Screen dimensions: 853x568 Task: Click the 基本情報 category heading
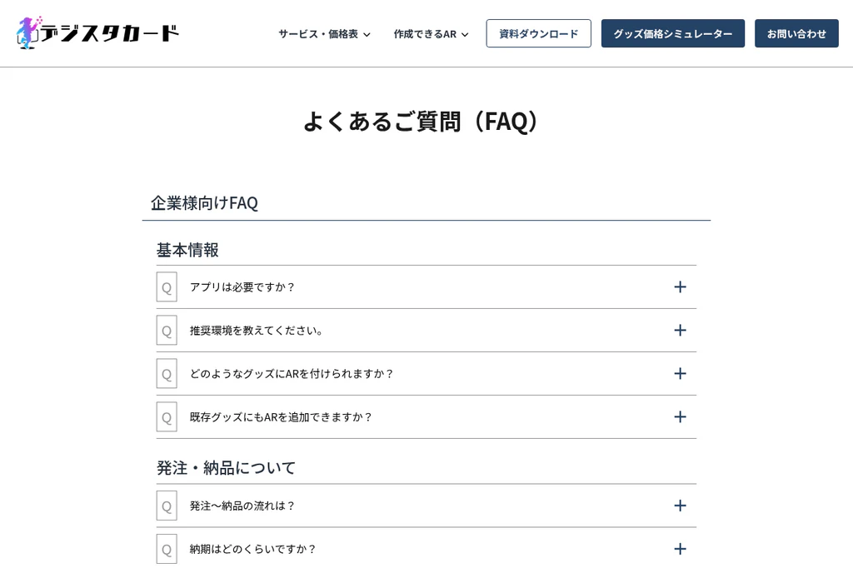(187, 250)
